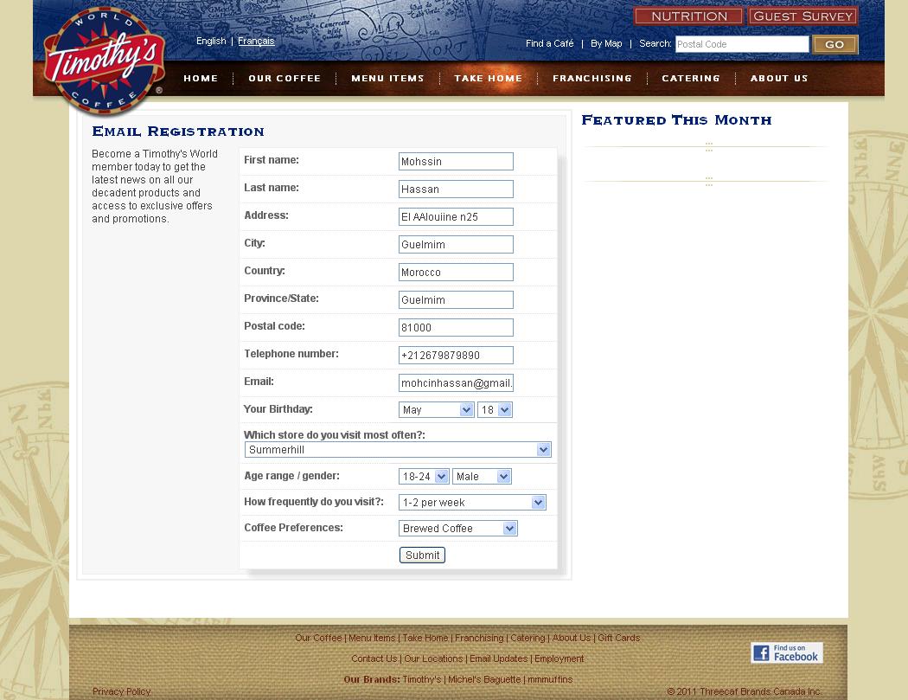Open the Timothy's brand link in footer
The width and height of the screenshot is (908, 700).
point(422,680)
